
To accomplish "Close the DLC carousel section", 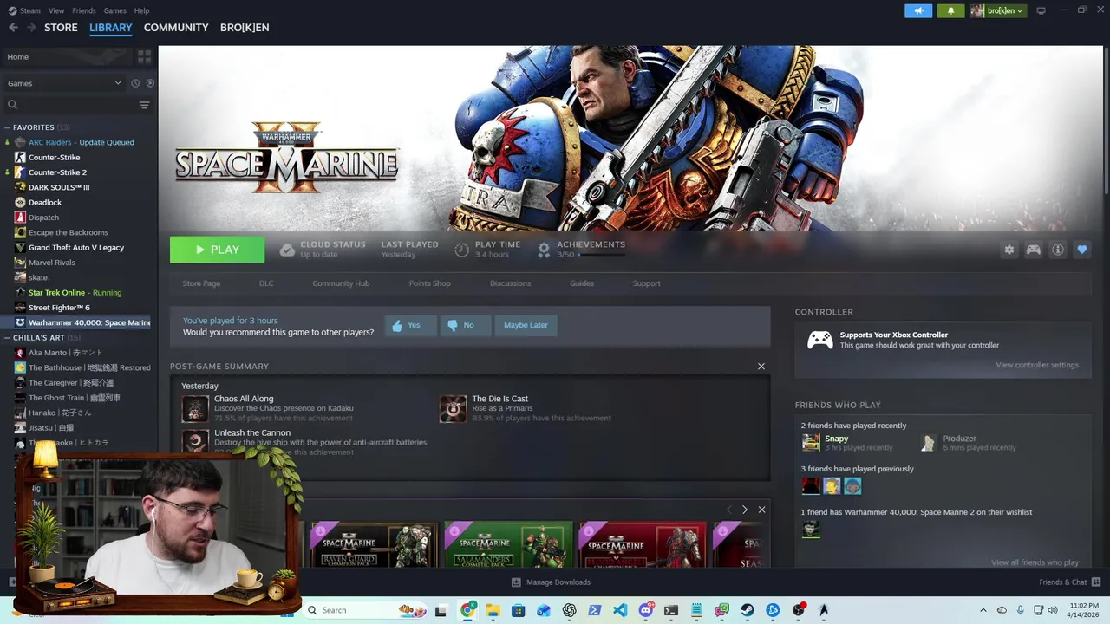I will pos(761,510).
